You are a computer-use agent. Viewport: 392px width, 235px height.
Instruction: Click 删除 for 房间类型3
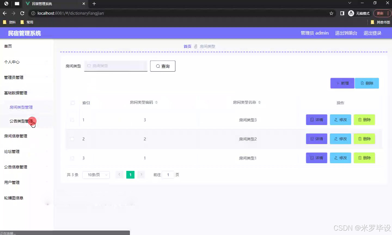click(364, 120)
